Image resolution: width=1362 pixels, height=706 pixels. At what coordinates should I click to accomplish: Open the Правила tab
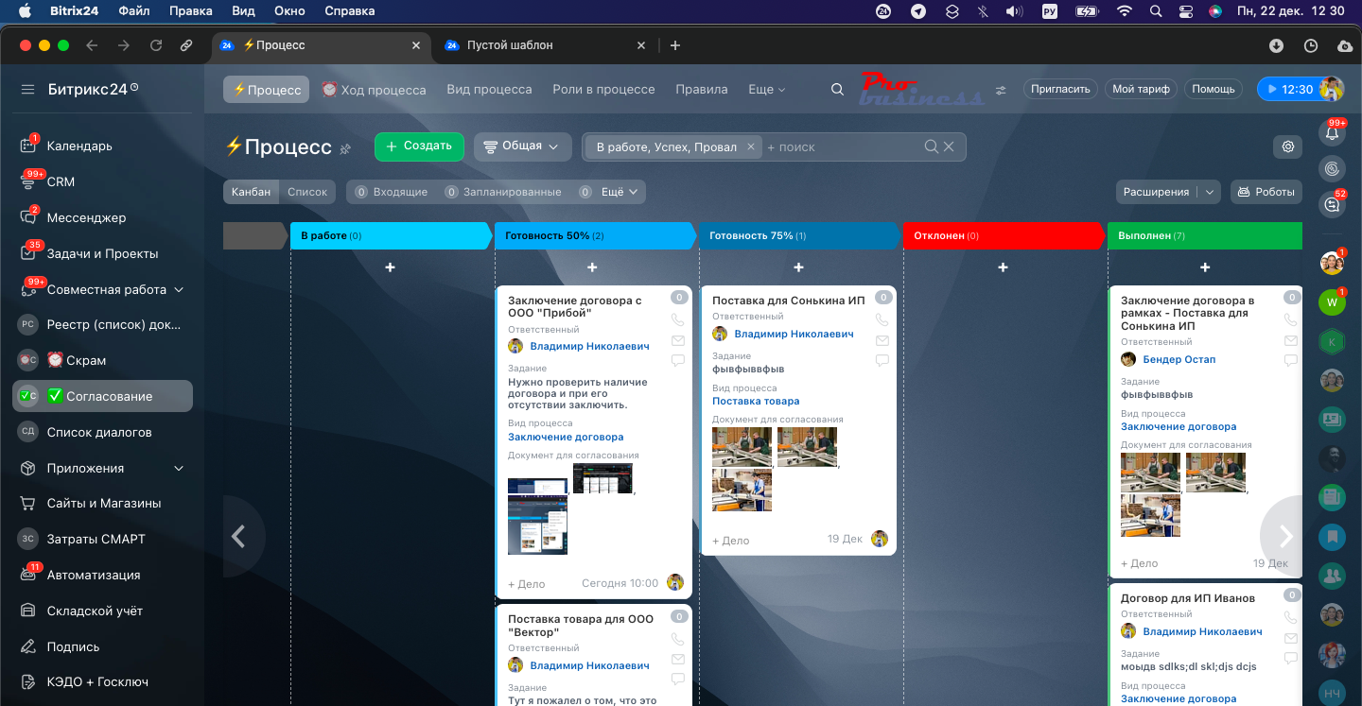click(x=702, y=89)
